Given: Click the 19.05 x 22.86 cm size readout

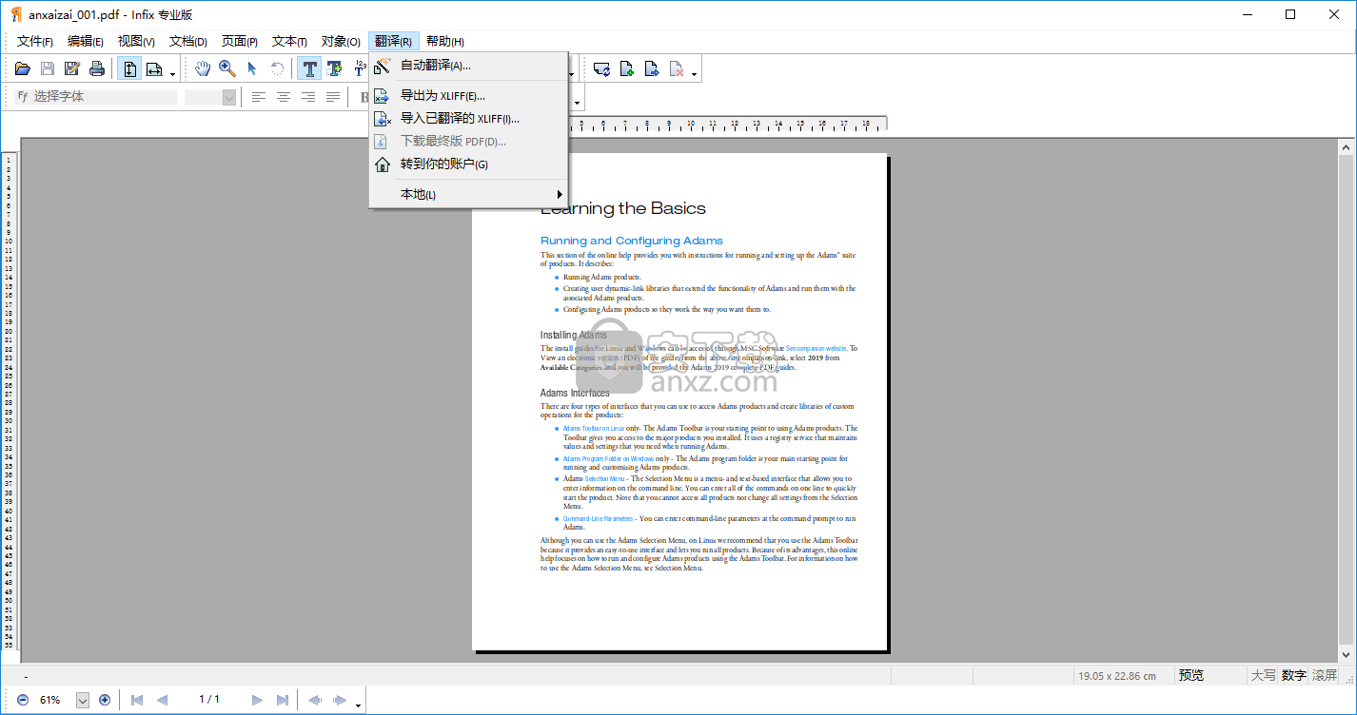Looking at the screenshot, I should 1116,676.
